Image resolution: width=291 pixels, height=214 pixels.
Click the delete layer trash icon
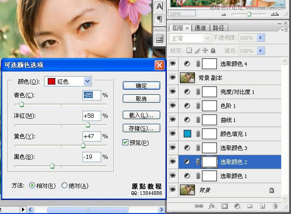click(275, 206)
